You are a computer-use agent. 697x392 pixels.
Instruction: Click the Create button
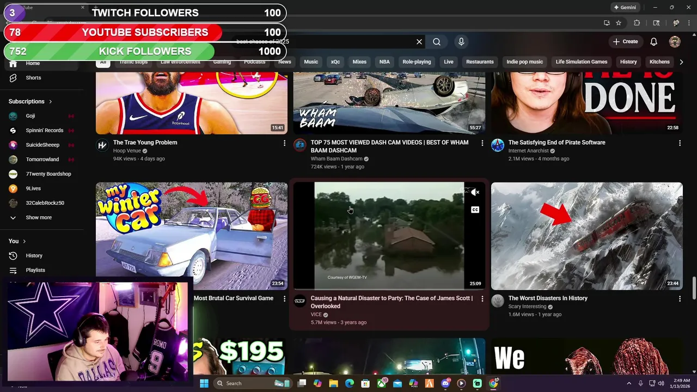625,42
